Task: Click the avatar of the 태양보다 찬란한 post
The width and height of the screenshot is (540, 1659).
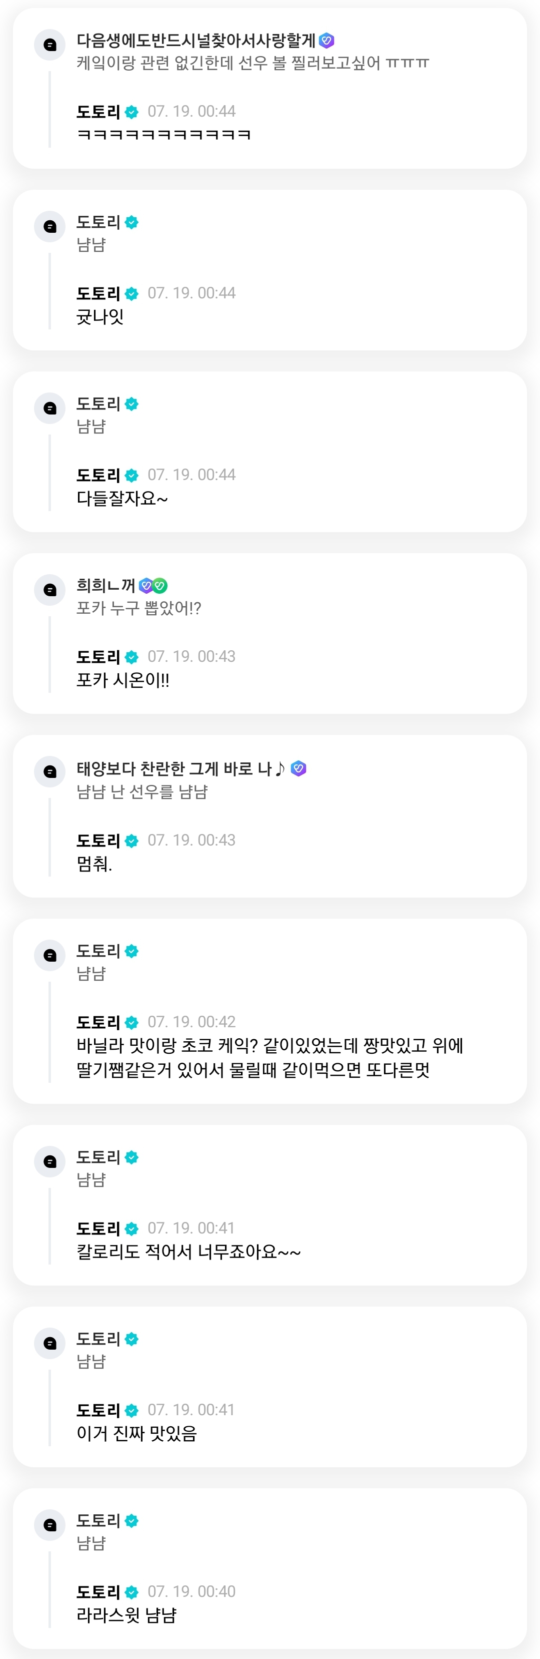Action: 49,771
